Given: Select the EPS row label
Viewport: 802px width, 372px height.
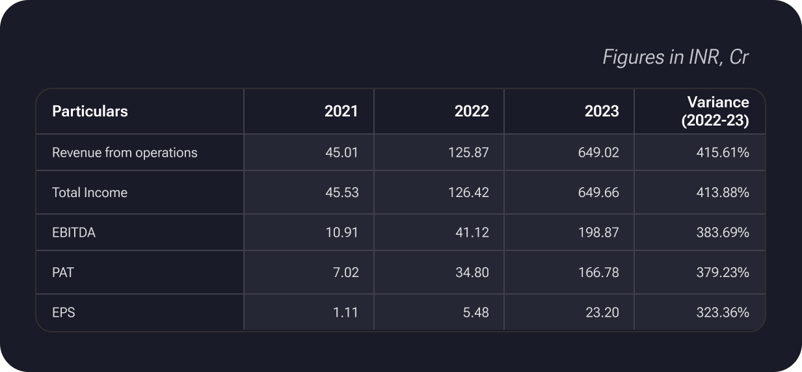Looking at the screenshot, I should (x=64, y=313).
